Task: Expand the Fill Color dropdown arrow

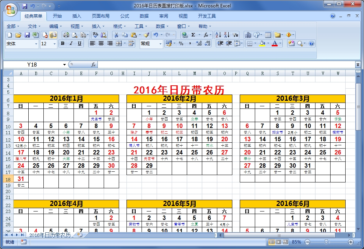Action: (x=268, y=43)
